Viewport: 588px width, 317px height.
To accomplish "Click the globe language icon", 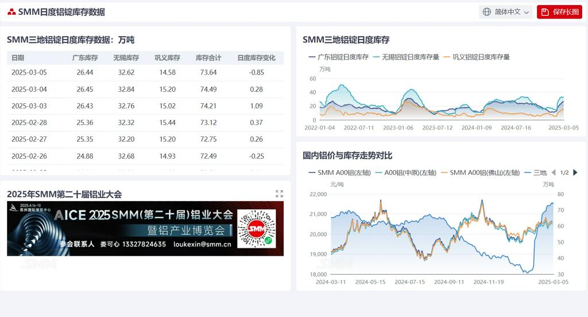I will pos(487,12).
